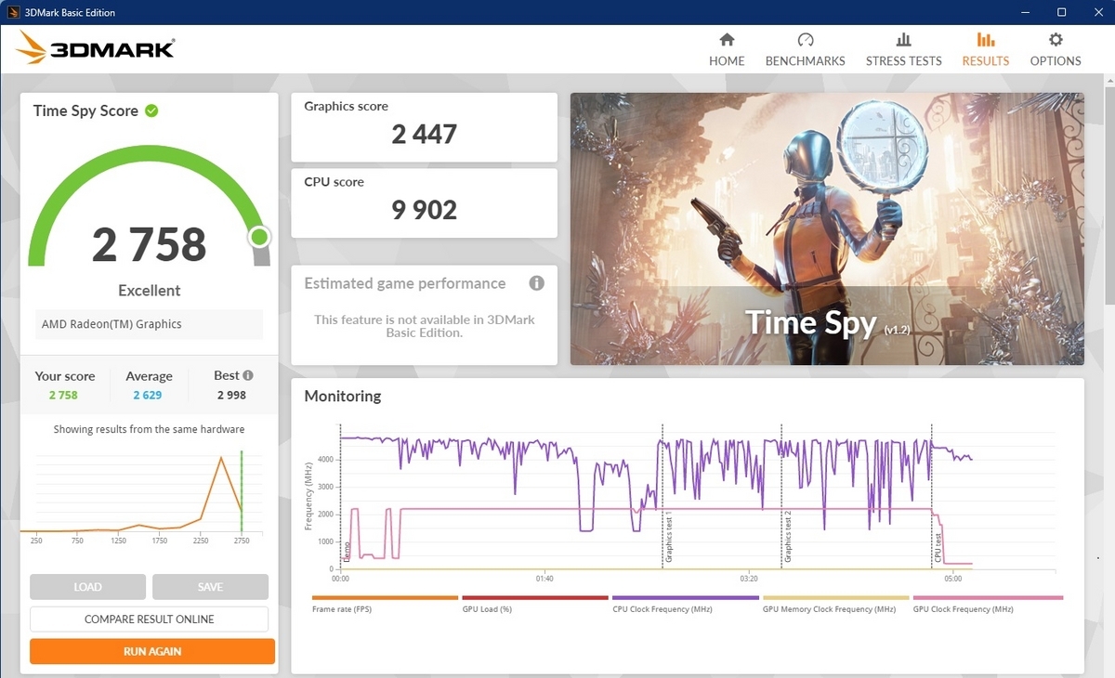Image resolution: width=1115 pixels, height=678 pixels.
Task: Click the Best score 2 998
Action: (x=231, y=395)
